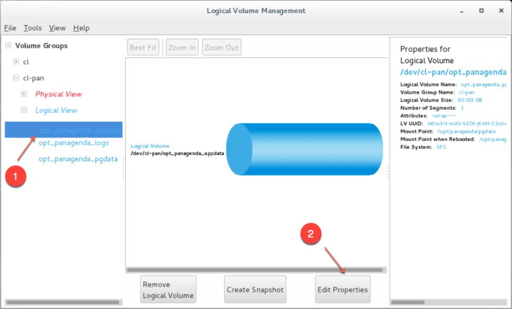Collapse the Logical View node
This screenshot has width=512, height=309.
pyautogui.click(x=24, y=110)
